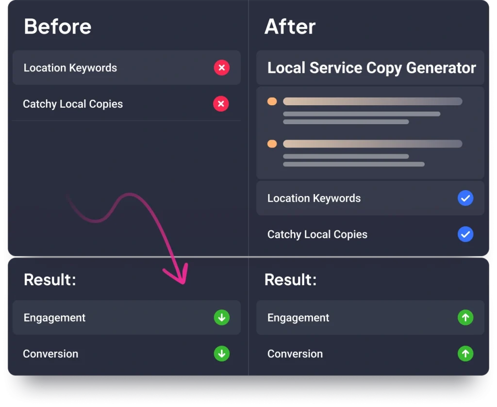
Task: Click second gradient placeholder bar in generator
Action: tap(372, 144)
